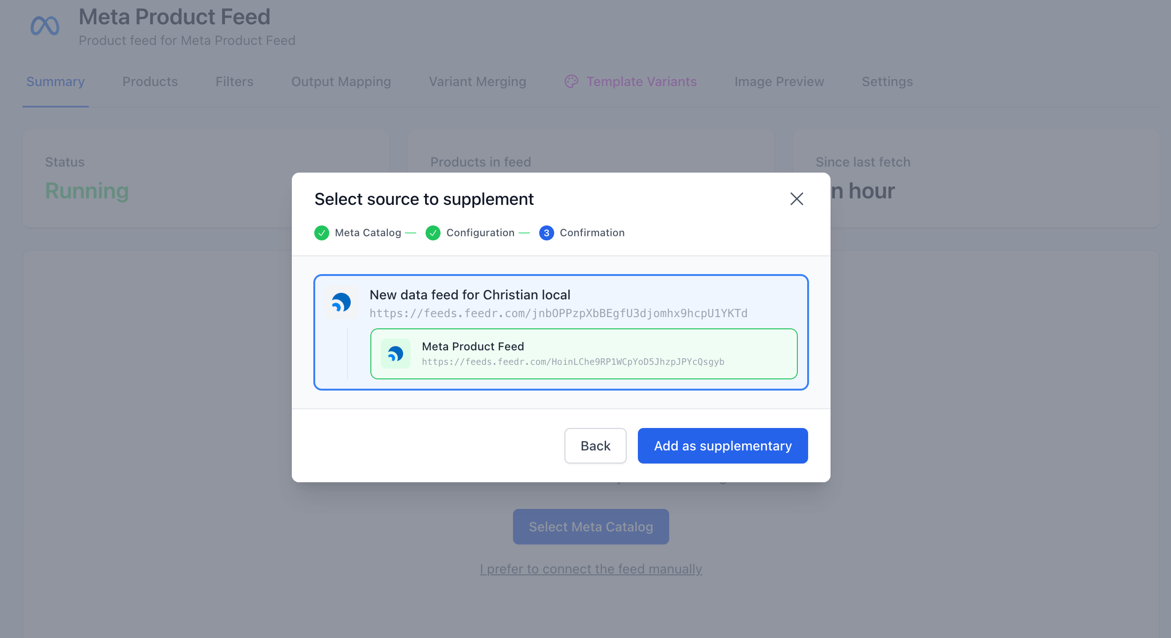Switch to the Products tab

click(x=150, y=81)
